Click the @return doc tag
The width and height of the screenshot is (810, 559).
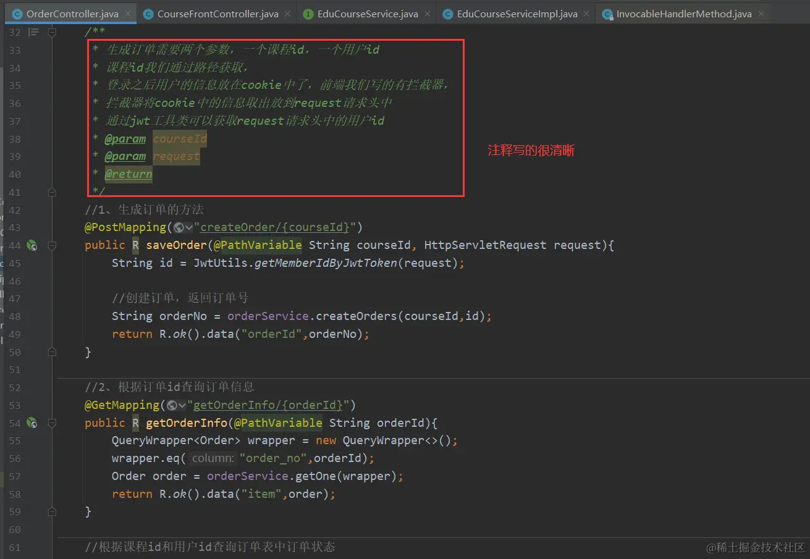point(129,174)
